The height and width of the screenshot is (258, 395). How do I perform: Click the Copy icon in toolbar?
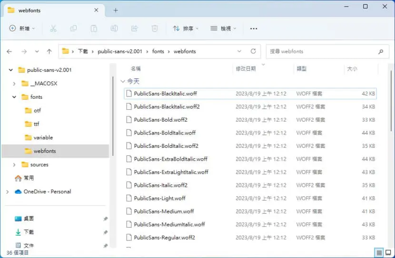pos(74,29)
